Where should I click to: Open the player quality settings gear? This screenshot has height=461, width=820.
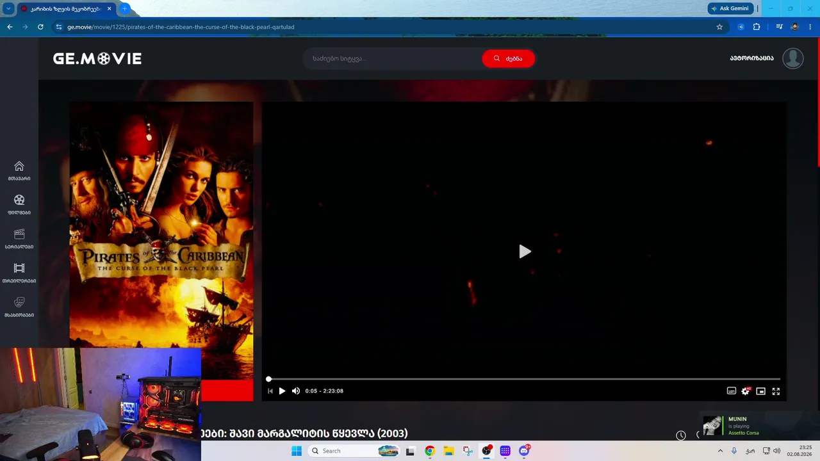[746, 391]
